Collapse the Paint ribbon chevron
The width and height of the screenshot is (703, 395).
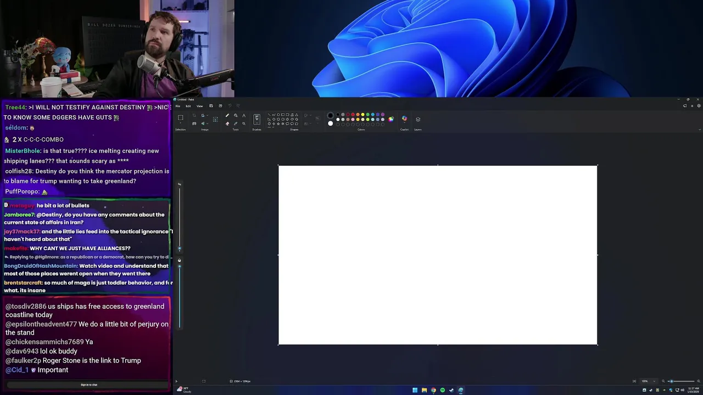point(699,129)
